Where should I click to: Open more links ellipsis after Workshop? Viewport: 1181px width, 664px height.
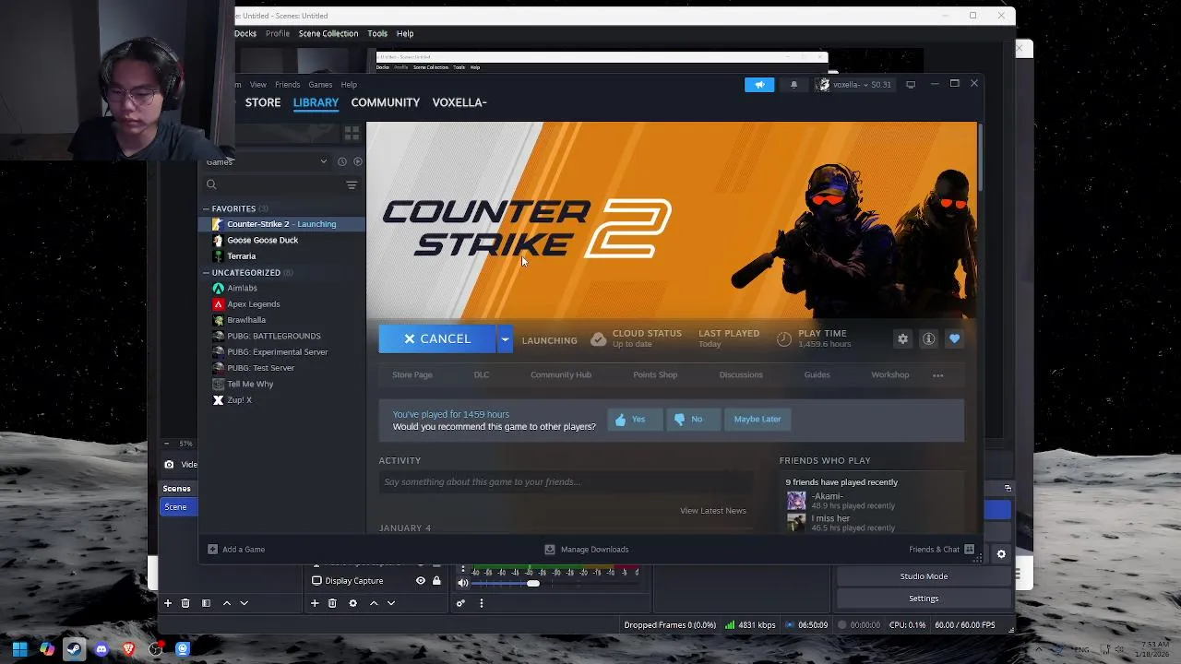point(937,375)
